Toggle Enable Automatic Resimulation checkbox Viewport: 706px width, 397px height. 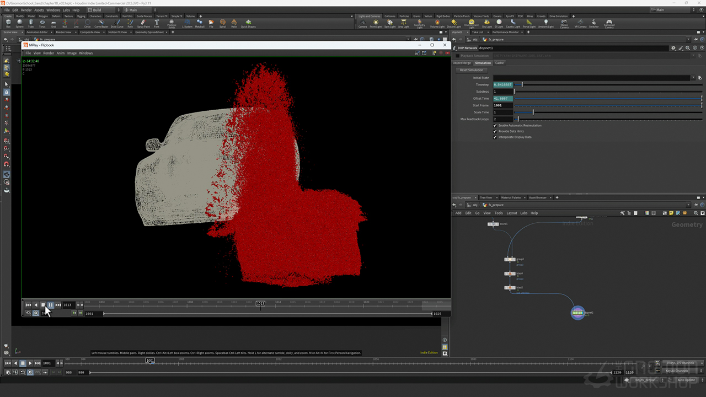click(x=495, y=126)
